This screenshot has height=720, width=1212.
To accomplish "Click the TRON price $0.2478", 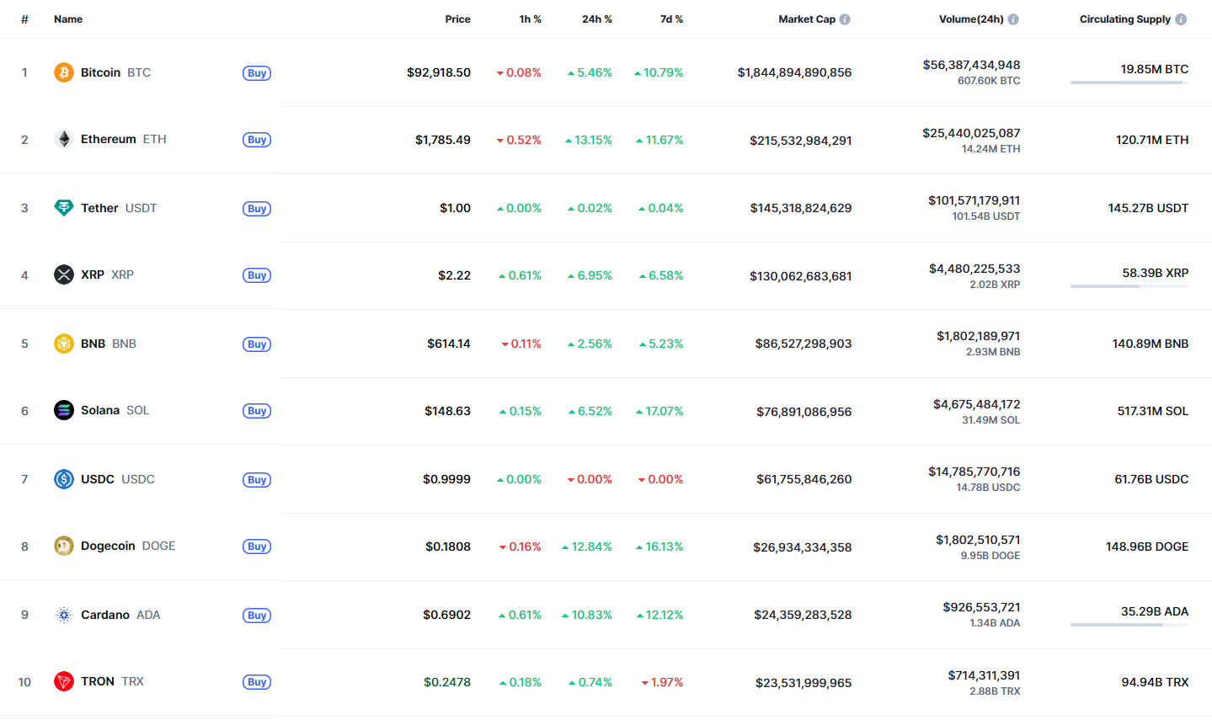I will pos(447,682).
